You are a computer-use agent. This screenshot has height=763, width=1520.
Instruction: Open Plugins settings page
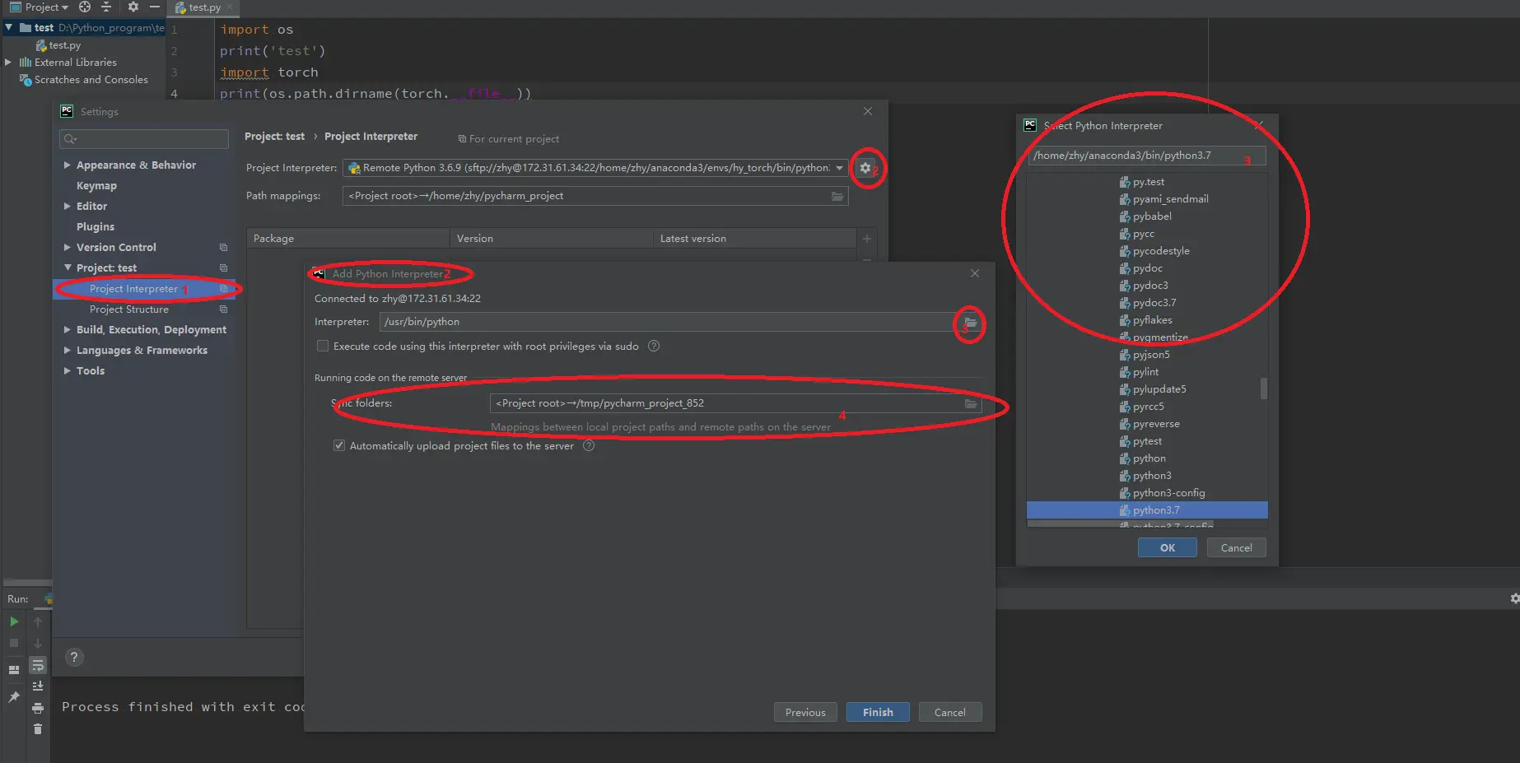point(96,227)
